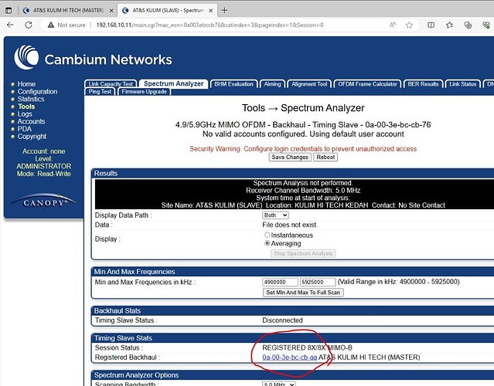The width and height of the screenshot is (494, 386).
Task: Click the Cambium Networks logo
Action: [93, 58]
